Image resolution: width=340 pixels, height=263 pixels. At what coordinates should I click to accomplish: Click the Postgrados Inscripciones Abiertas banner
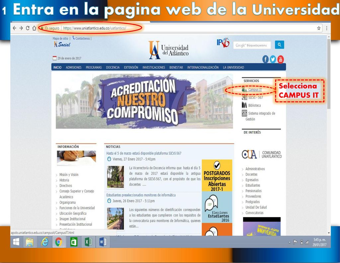click(x=217, y=176)
